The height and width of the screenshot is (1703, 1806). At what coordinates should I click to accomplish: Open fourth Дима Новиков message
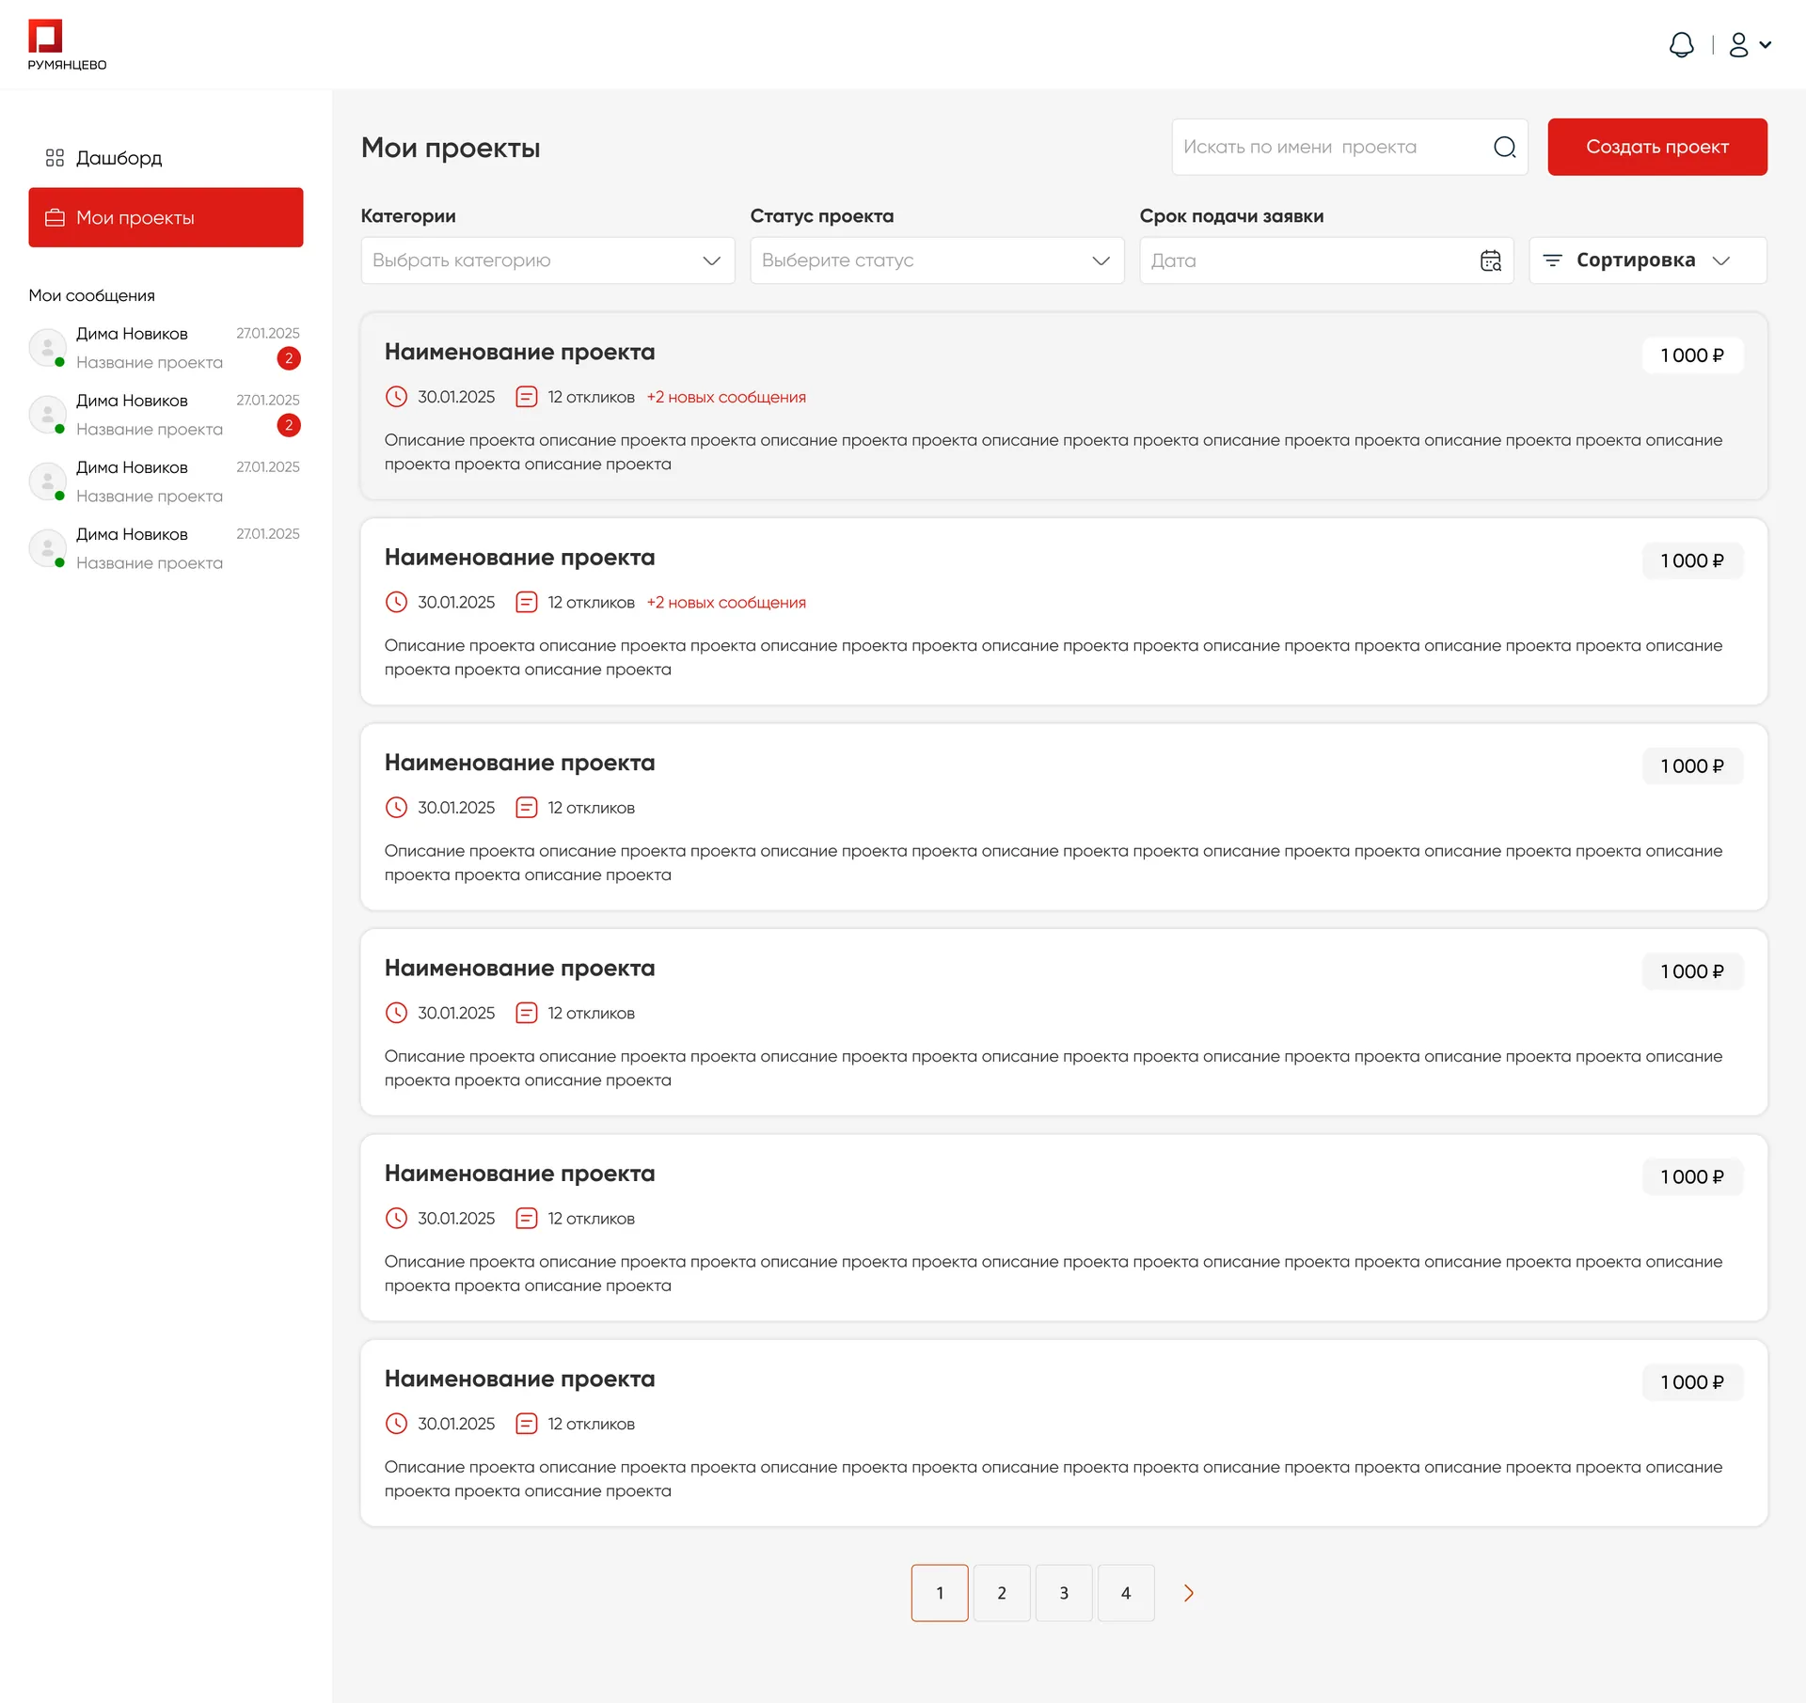[x=166, y=548]
